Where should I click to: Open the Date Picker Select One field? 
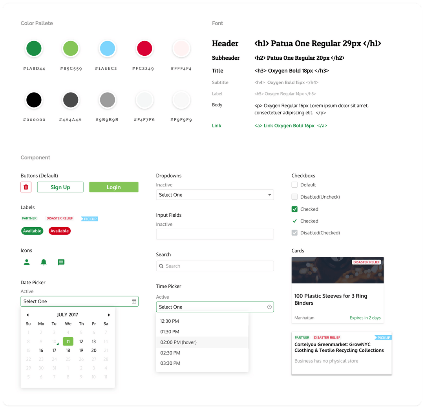point(79,301)
